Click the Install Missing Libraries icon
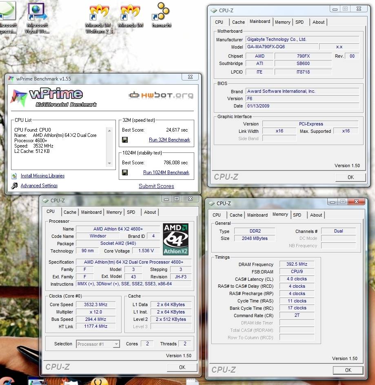The height and width of the screenshot is (385, 375). [14, 176]
